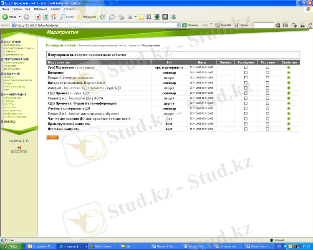Click the FlashGet toolbar button
Screen dimensions: 313x250
(x=224, y=25)
